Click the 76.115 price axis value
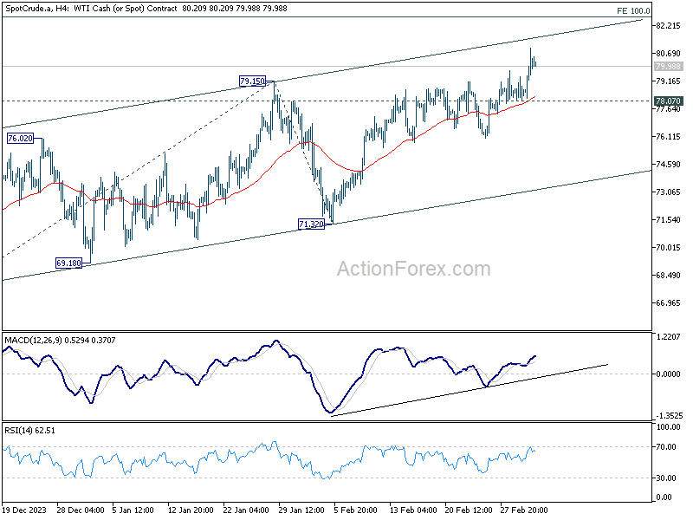The height and width of the screenshot is (520, 693). pyautogui.click(x=668, y=137)
